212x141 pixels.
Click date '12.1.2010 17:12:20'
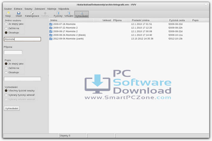142,28
